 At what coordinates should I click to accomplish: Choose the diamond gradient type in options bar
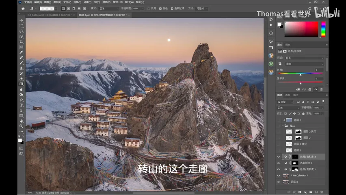pyautogui.click(x=84, y=9)
